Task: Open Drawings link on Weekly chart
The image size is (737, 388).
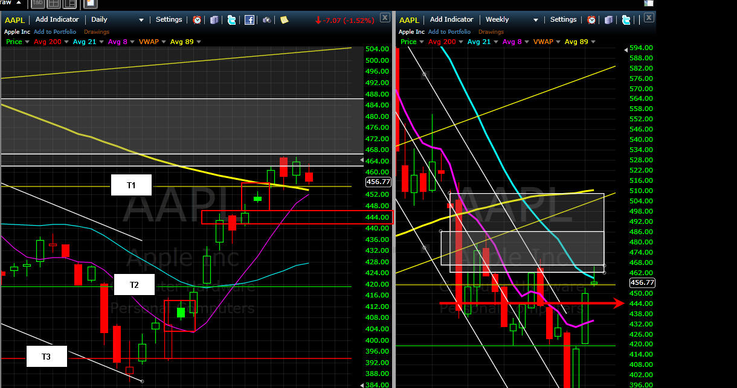Action: point(491,31)
